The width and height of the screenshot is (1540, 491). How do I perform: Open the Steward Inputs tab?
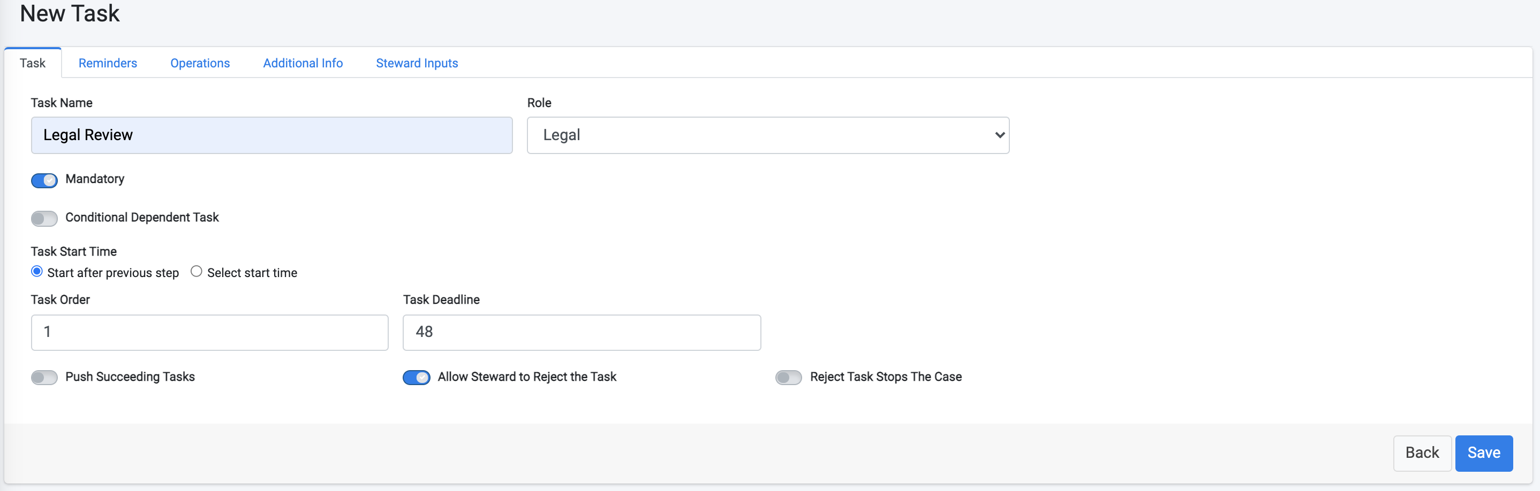(417, 63)
